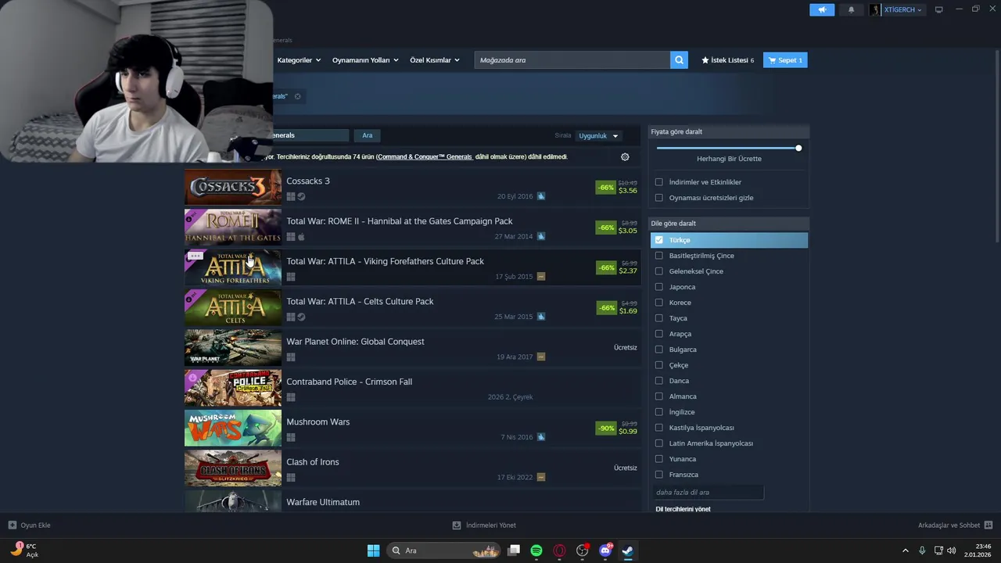Open Task View in the taskbar
Image resolution: width=1001 pixels, height=563 pixels.
click(x=514, y=550)
